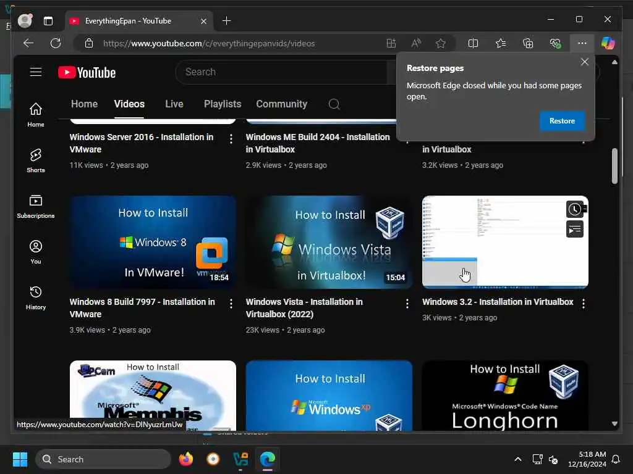The width and height of the screenshot is (633, 474).
Task: Close the EverythingEpan YouTube tab
Action: tap(204, 21)
